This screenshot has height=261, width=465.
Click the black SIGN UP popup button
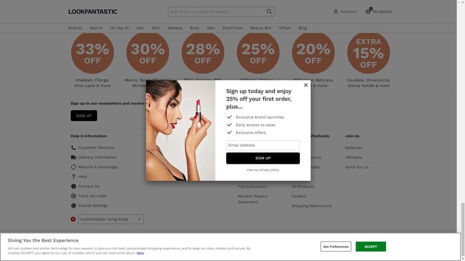point(263,159)
